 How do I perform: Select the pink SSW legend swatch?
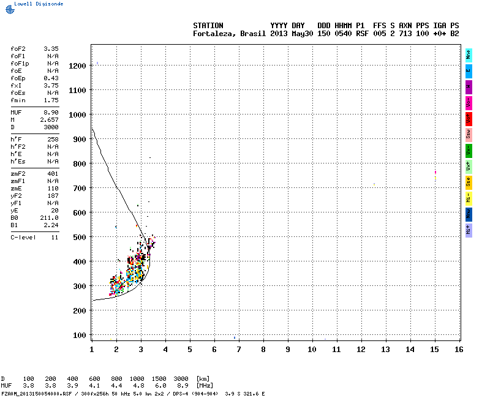(x=469, y=135)
